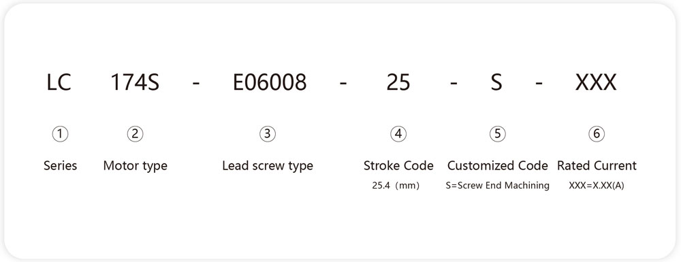The height and width of the screenshot is (262, 681).
Task: Select the S customized code letter
Action: point(496,82)
